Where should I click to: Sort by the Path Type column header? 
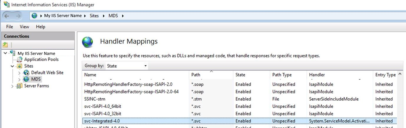pos(288,75)
